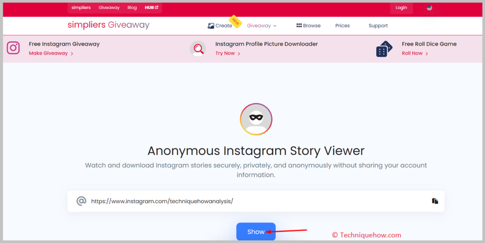485x243 pixels.
Task: Click the Instagram Profile Picture Downloader heading
Action: click(x=267, y=44)
